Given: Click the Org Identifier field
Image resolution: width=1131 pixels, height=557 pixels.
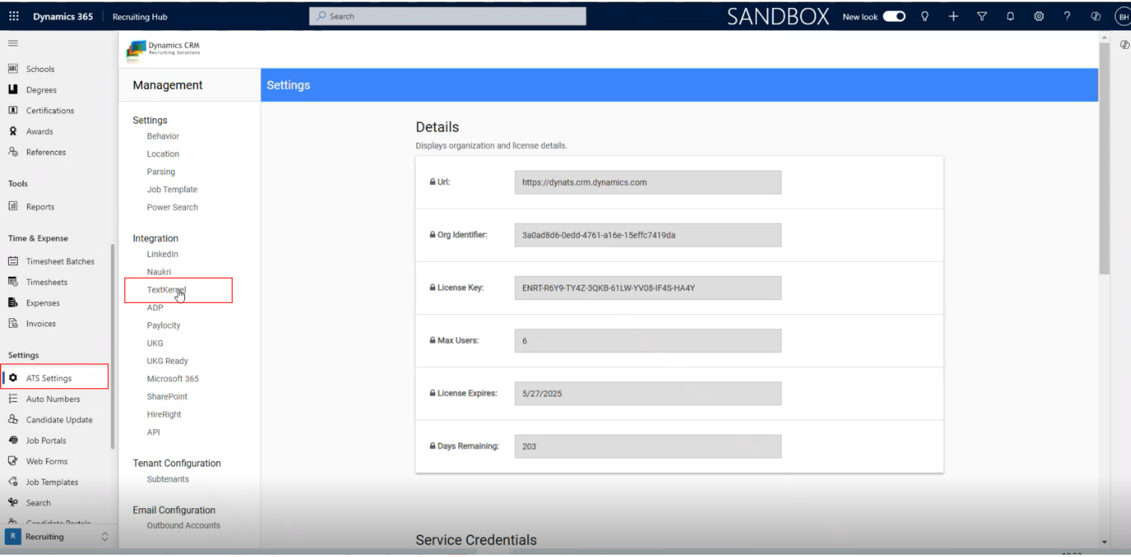Looking at the screenshot, I should coord(647,235).
